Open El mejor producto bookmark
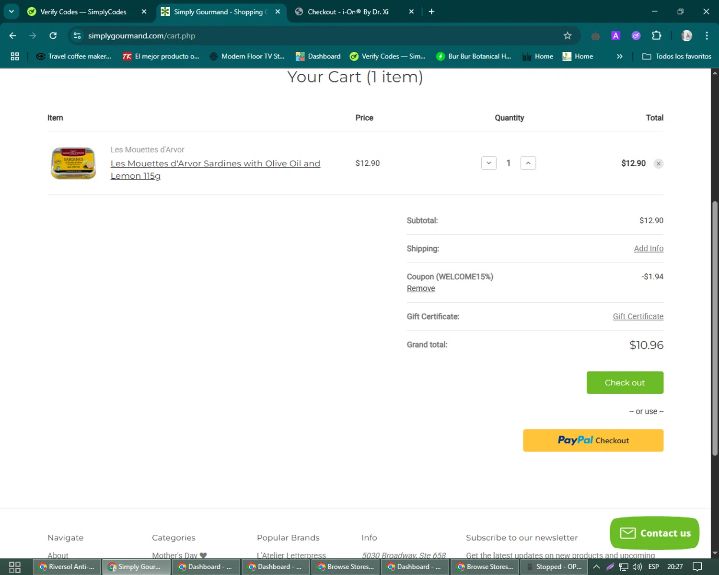The image size is (719, 575). click(161, 57)
